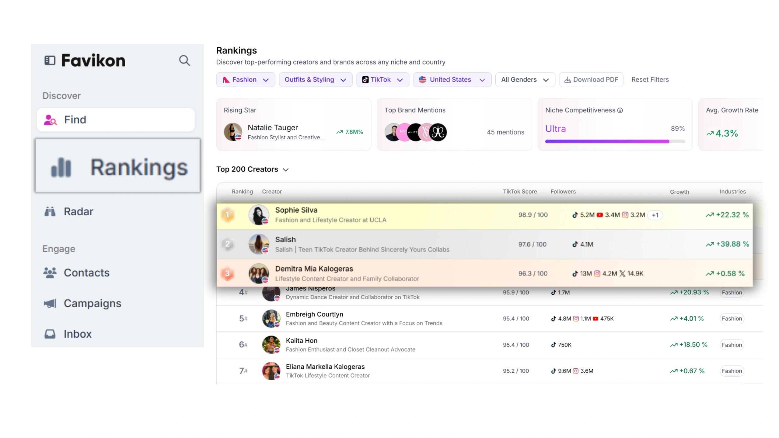Click the Radar binoculars icon
This screenshot has width=779, height=438.
pyautogui.click(x=50, y=211)
